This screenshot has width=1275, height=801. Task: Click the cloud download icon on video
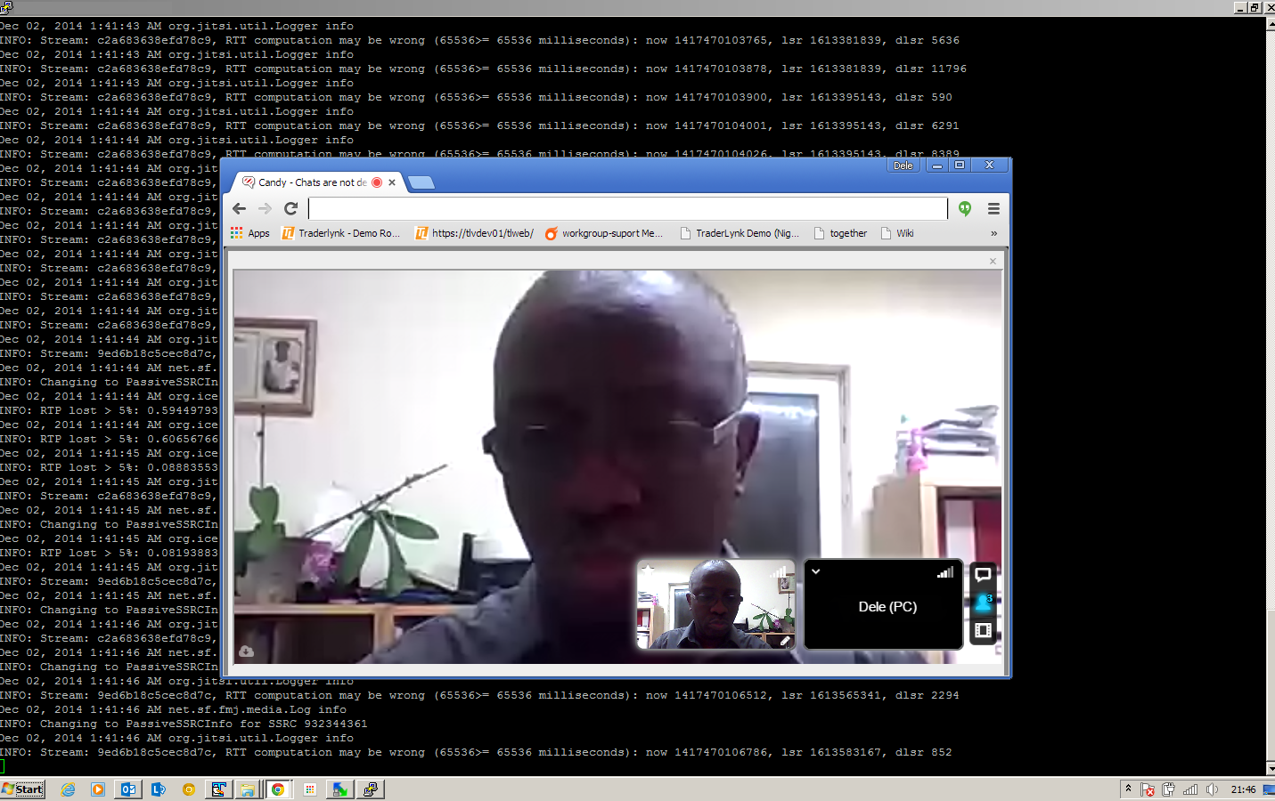247,651
